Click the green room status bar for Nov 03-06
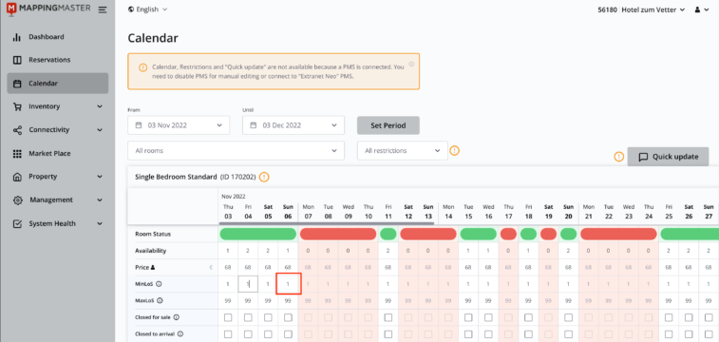This screenshot has height=342, width=719. 258,234
